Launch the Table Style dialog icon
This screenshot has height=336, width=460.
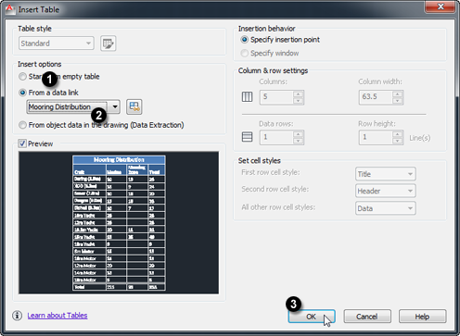(x=109, y=44)
